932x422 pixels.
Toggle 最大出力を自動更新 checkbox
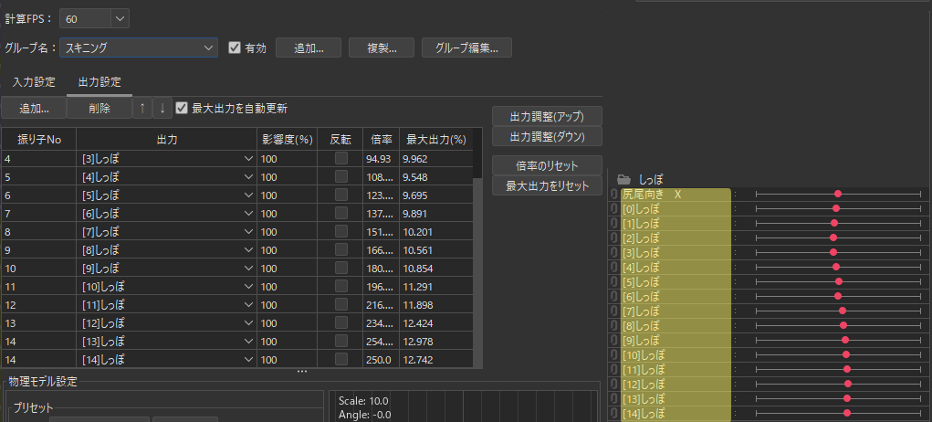(x=182, y=108)
